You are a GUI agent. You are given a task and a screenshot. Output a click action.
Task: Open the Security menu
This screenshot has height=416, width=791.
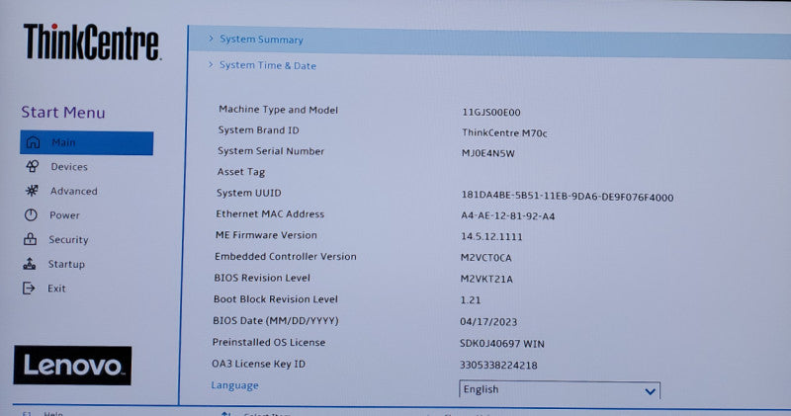[x=68, y=239]
